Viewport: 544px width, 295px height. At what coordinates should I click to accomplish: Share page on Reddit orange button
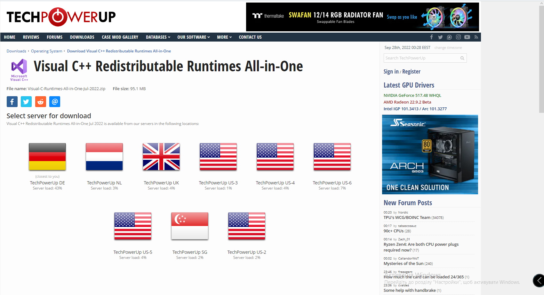(x=41, y=102)
